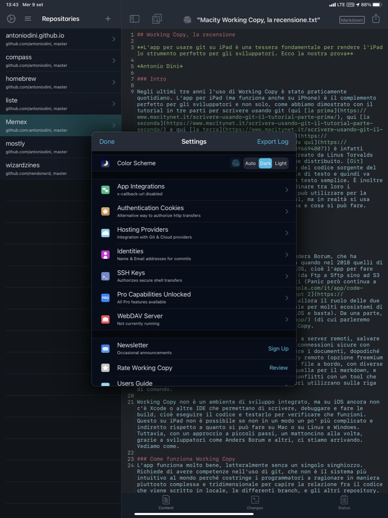Open the repository list sort menu icon
Screen dimensions: 388x518
point(28,19)
